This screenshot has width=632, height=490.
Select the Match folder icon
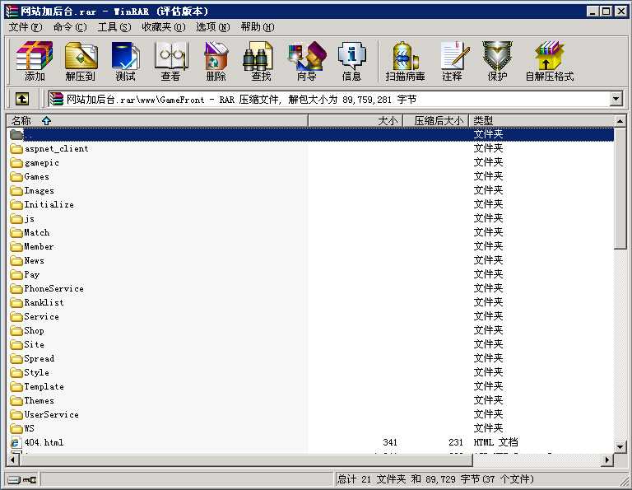point(16,233)
